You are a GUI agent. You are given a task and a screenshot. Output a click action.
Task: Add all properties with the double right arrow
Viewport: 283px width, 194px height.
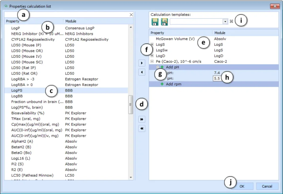[142, 119]
